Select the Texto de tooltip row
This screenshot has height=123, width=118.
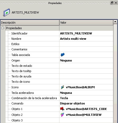point(59,71)
